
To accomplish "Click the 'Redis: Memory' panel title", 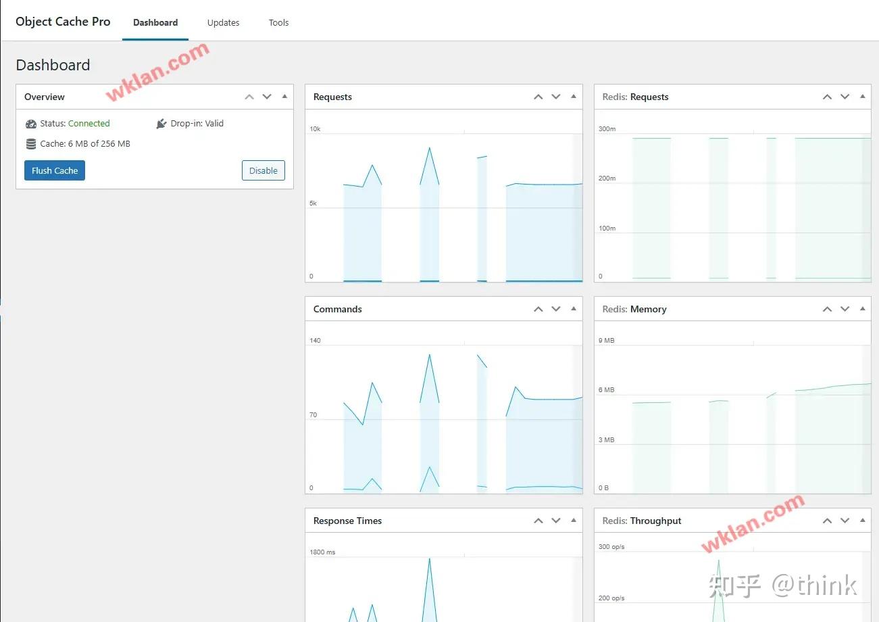I will [x=634, y=309].
